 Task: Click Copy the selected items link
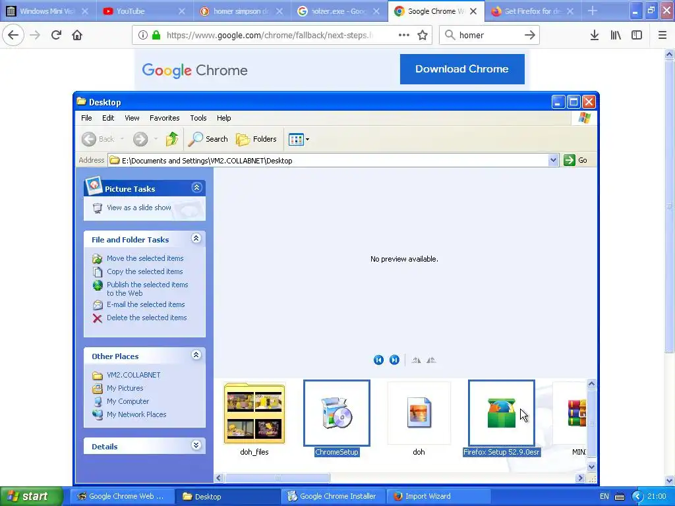pyautogui.click(x=144, y=271)
